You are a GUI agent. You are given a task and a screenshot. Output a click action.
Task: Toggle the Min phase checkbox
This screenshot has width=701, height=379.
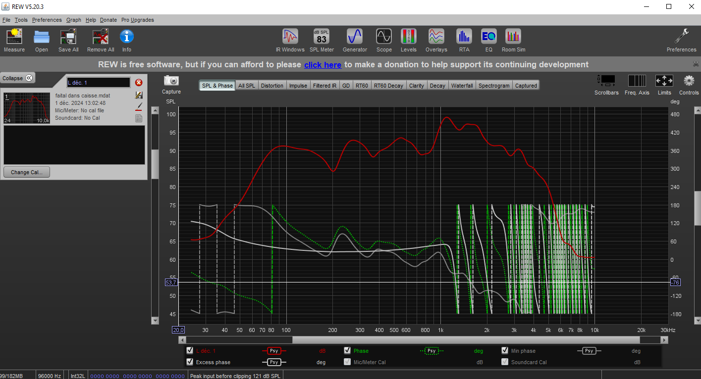tap(505, 350)
